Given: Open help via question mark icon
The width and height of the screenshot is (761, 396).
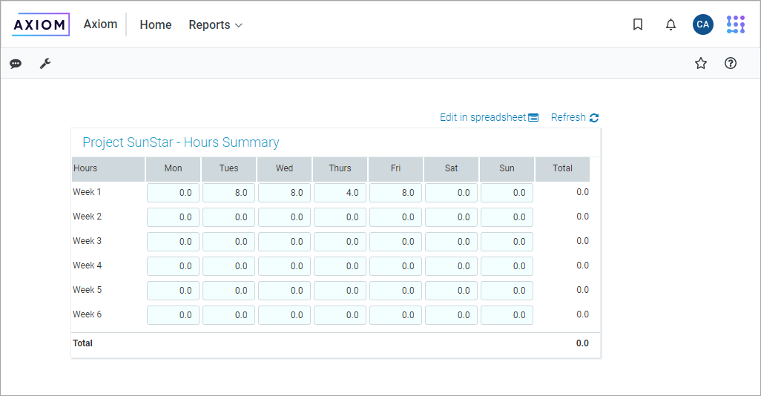Looking at the screenshot, I should (731, 64).
